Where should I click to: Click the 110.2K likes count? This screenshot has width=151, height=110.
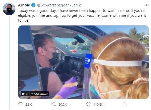pyautogui.click(x=98, y=104)
